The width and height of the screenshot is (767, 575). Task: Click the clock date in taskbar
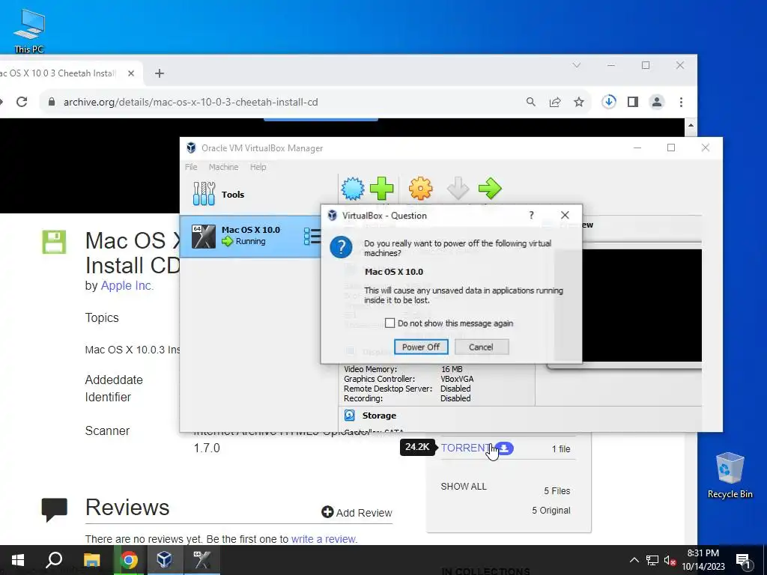tap(703, 560)
